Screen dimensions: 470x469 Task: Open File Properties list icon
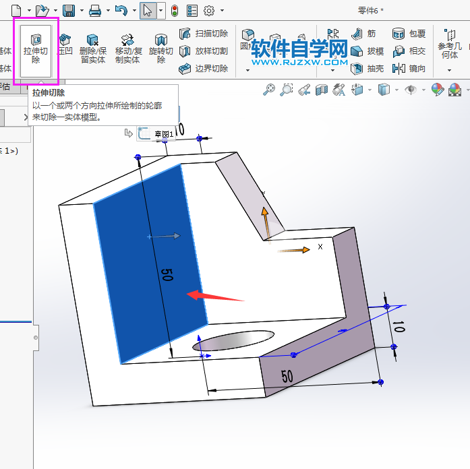point(192,11)
